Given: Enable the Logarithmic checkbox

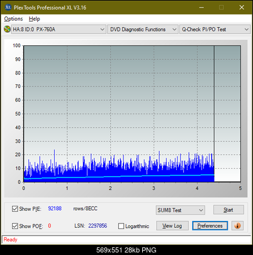Looking at the screenshot, I should click(x=121, y=226).
